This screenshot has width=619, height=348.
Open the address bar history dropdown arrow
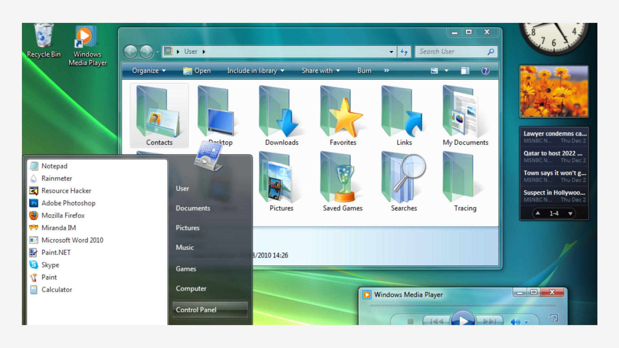pos(391,52)
